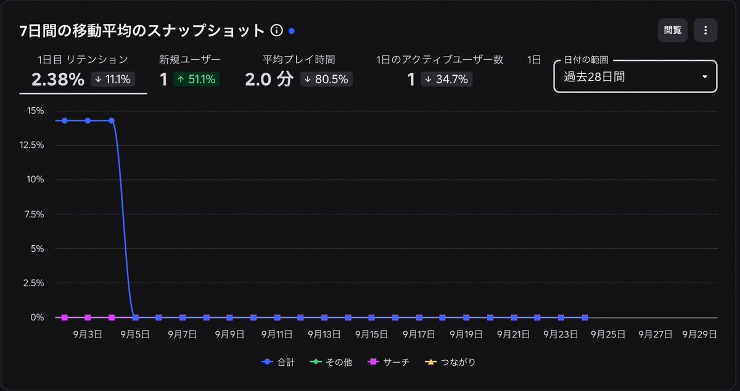The image size is (740, 391).
Task: Toggle the つながり series in the legend
Action: [450, 362]
